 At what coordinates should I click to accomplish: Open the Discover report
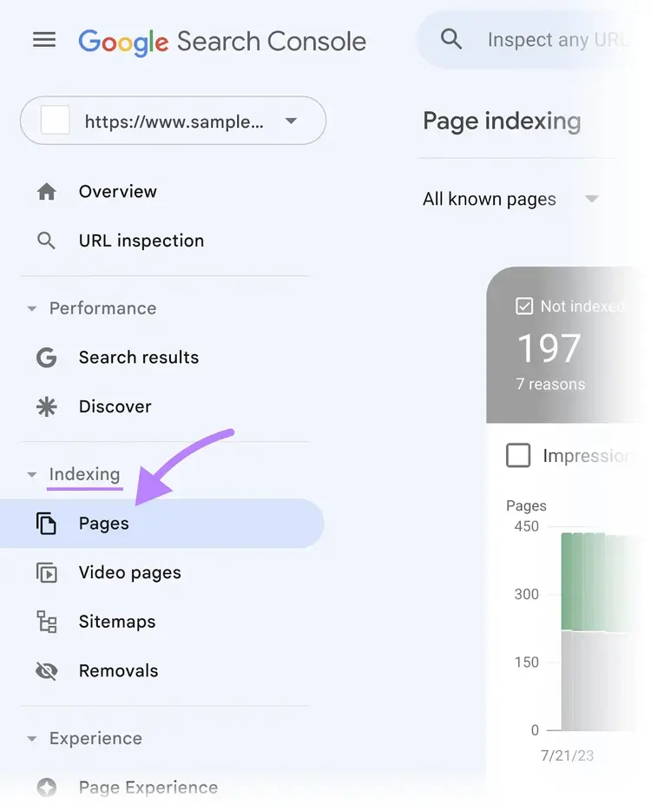click(x=115, y=406)
